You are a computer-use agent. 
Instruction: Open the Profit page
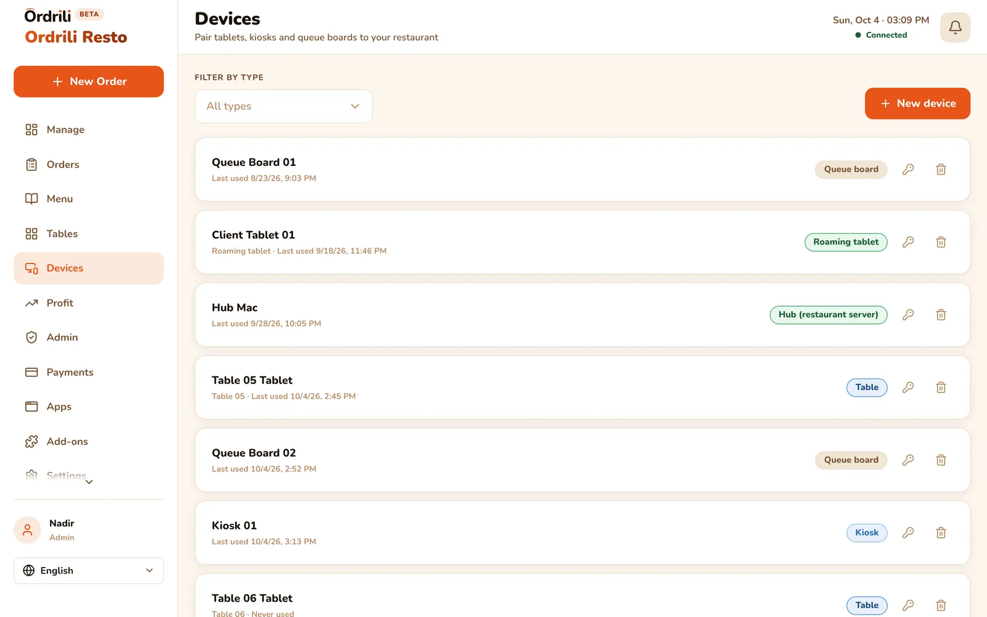click(89, 303)
